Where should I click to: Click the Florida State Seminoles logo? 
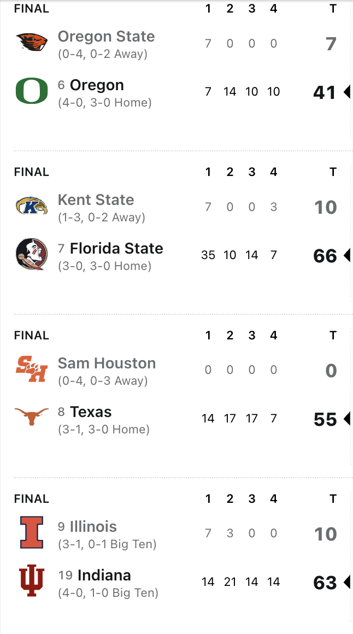pyautogui.click(x=31, y=254)
